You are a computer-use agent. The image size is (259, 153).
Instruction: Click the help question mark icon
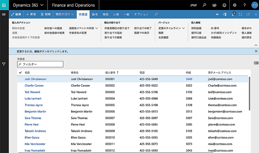[245, 5]
